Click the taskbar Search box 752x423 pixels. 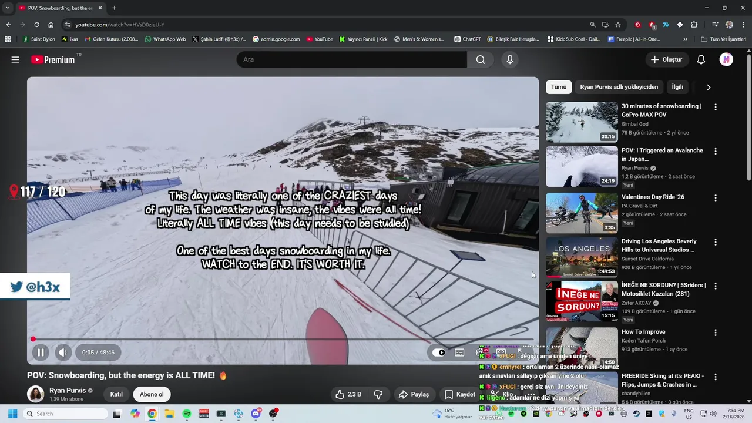pyautogui.click(x=65, y=414)
